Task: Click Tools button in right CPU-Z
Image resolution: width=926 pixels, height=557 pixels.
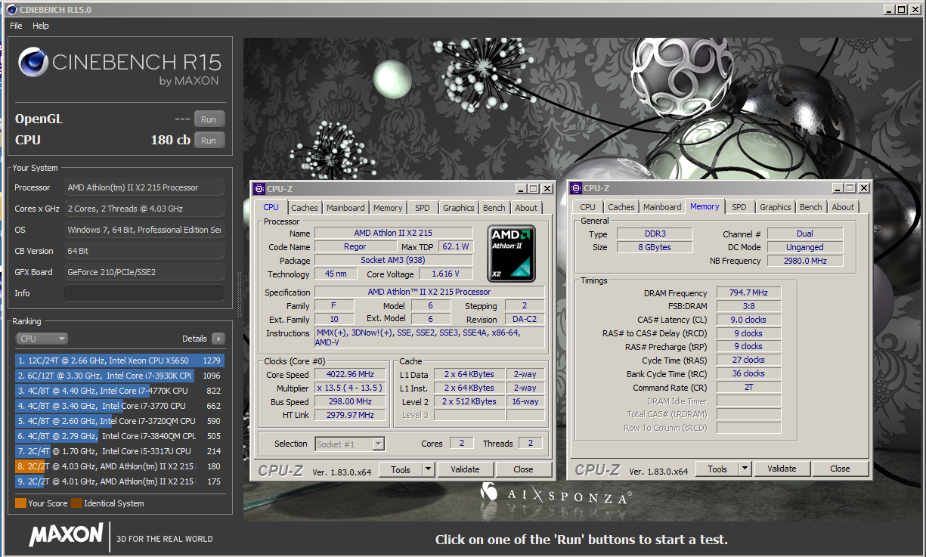Action: click(717, 469)
